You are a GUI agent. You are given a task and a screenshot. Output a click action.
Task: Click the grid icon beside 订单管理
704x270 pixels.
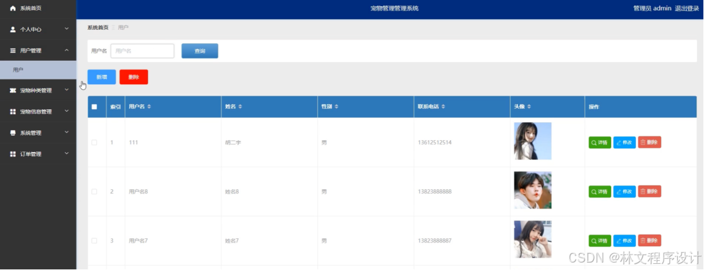point(12,154)
